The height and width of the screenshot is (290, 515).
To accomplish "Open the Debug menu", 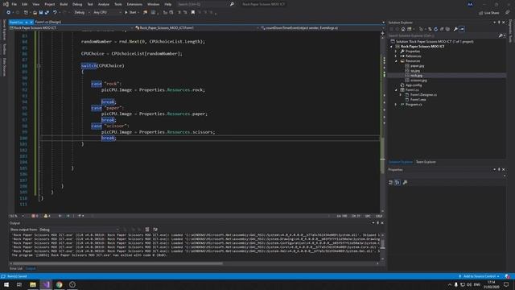I will click(77, 4).
